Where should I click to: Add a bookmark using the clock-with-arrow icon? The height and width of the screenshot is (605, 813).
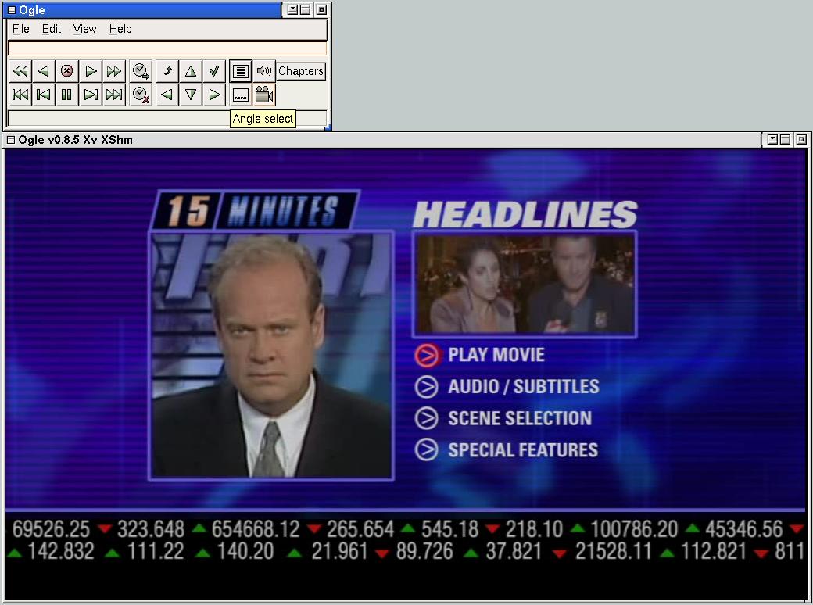click(x=141, y=71)
